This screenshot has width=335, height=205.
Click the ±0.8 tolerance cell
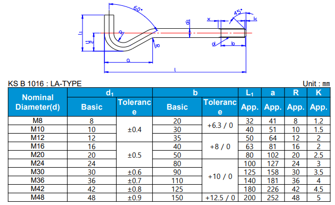[x=134, y=189]
